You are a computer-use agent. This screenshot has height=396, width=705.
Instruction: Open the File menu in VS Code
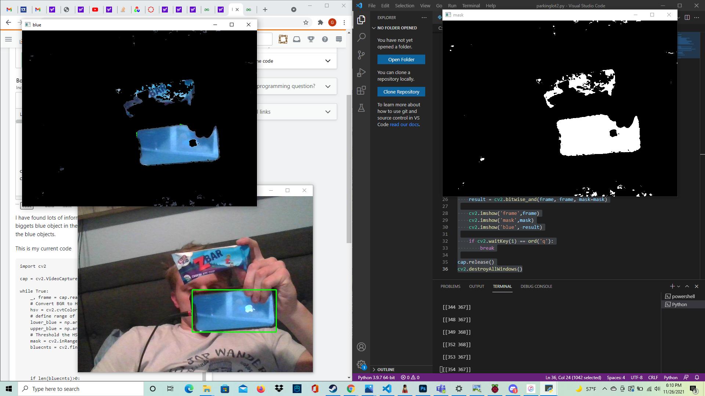(x=372, y=5)
